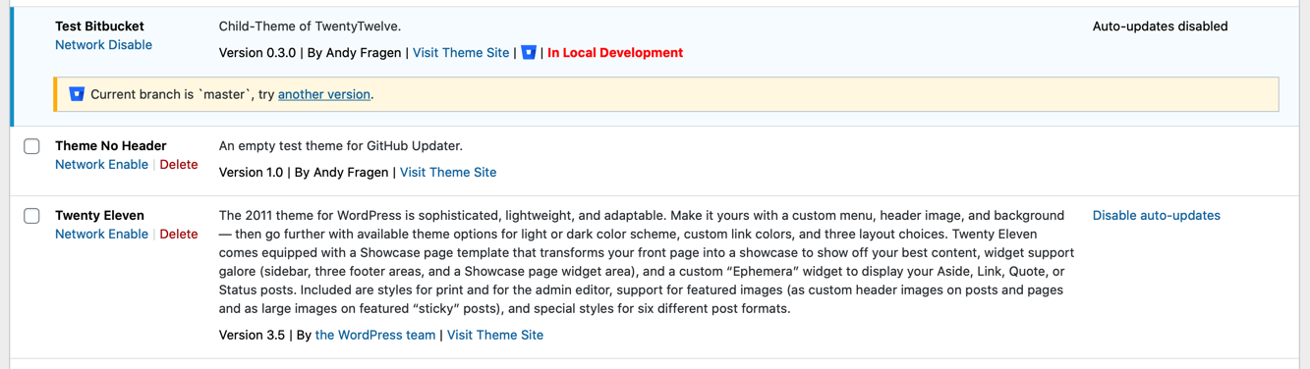Image resolution: width=1310 pixels, height=369 pixels.
Task: Open Visit Theme Site for Theme No Header
Action: (x=448, y=173)
